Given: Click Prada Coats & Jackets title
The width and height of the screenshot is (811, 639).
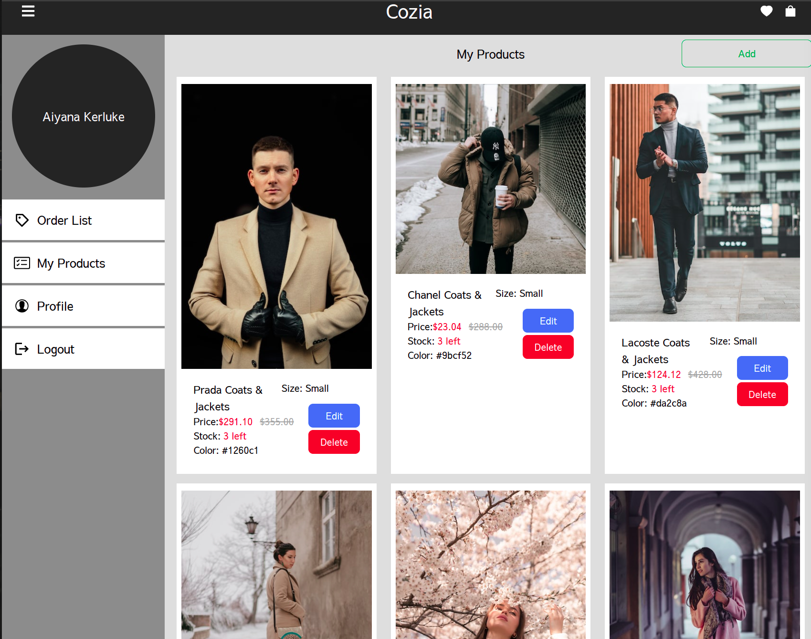Looking at the screenshot, I should tap(228, 398).
